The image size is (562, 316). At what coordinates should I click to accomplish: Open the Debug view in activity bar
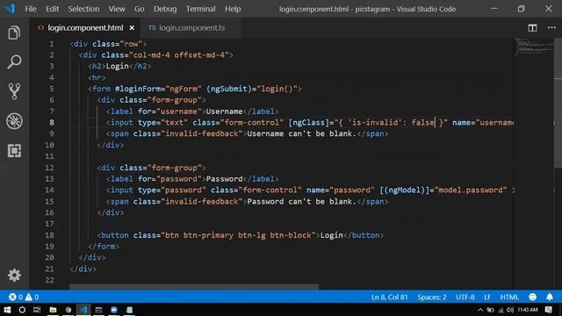tap(14, 121)
